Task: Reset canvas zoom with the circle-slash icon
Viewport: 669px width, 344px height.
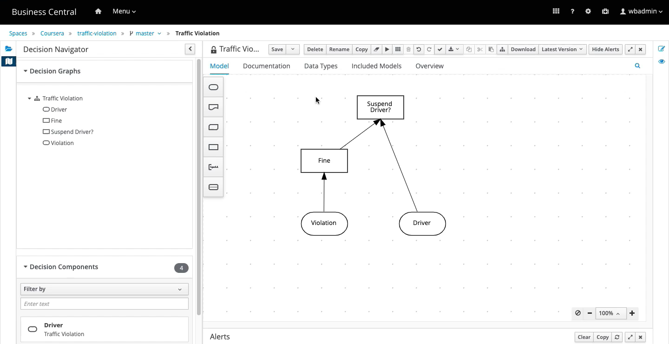Action: pyautogui.click(x=578, y=313)
